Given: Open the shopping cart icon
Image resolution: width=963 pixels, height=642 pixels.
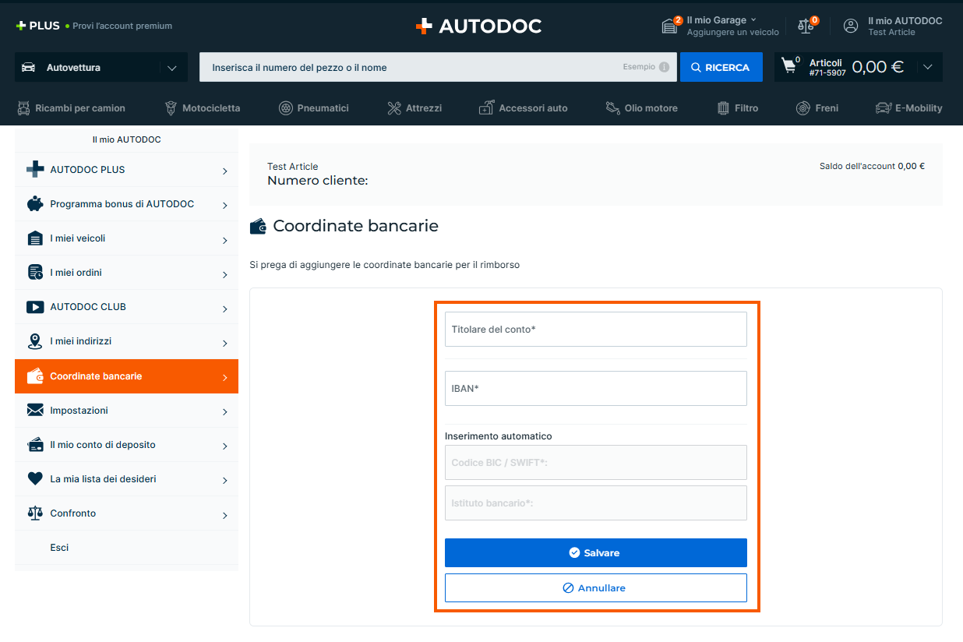Looking at the screenshot, I should (x=789, y=67).
